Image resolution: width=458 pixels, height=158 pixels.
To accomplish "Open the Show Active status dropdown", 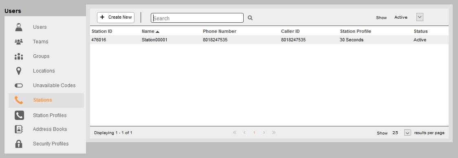I will pyautogui.click(x=420, y=17).
